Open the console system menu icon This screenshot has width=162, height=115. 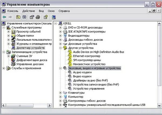pyautogui.click(x=4, y=11)
